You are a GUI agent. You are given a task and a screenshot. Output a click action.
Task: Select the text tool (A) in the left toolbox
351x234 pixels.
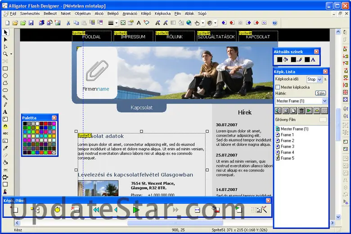pyautogui.click(x=5, y=111)
